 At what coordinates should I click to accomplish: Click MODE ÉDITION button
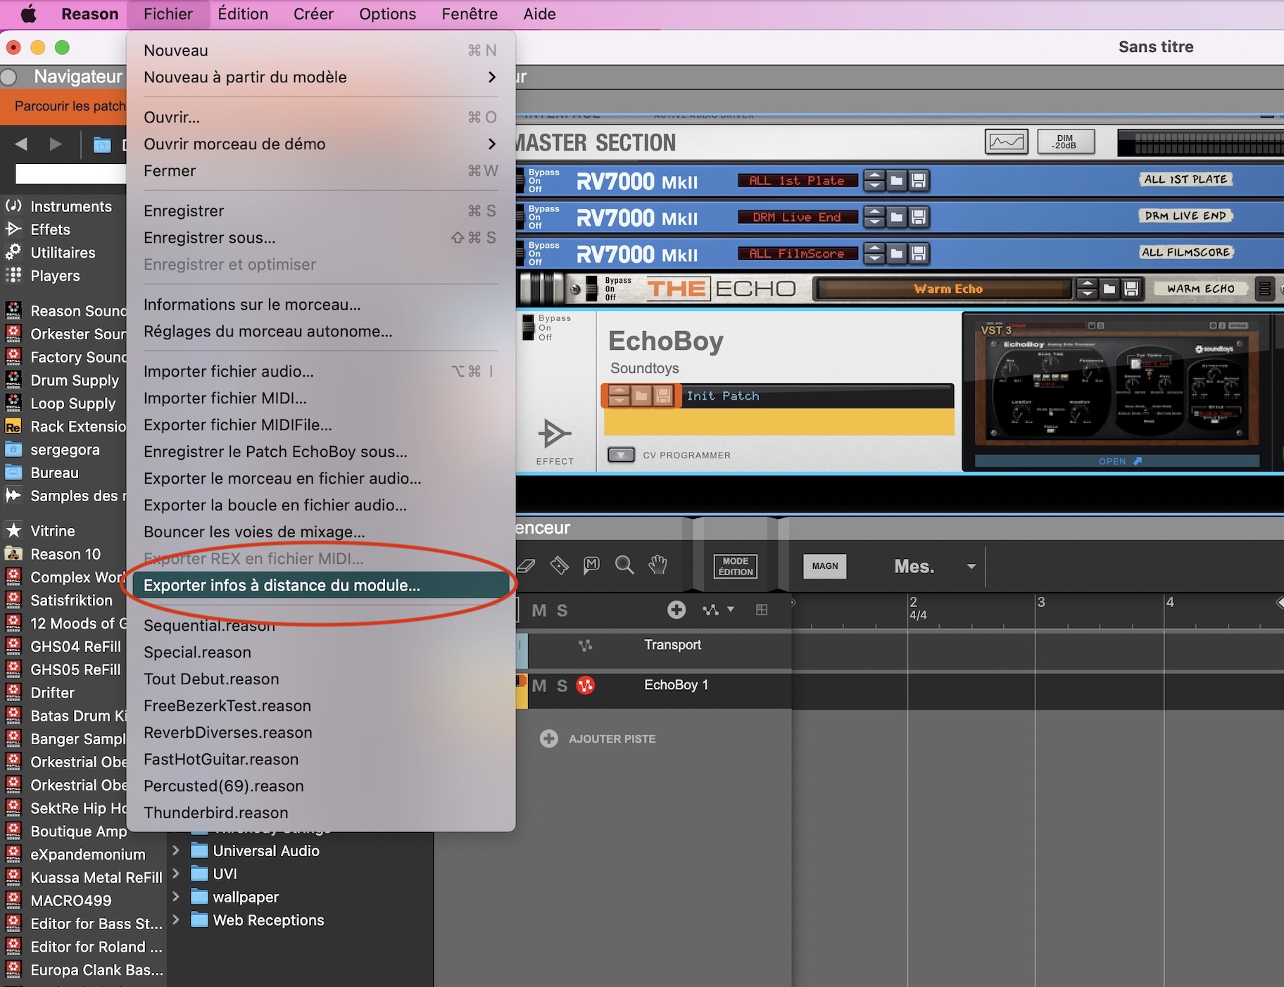click(736, 566)
